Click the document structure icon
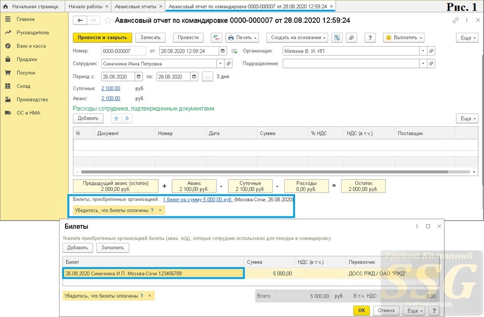Image resolution: width=484 pixels, height=317 pixels. click(337, 38)
